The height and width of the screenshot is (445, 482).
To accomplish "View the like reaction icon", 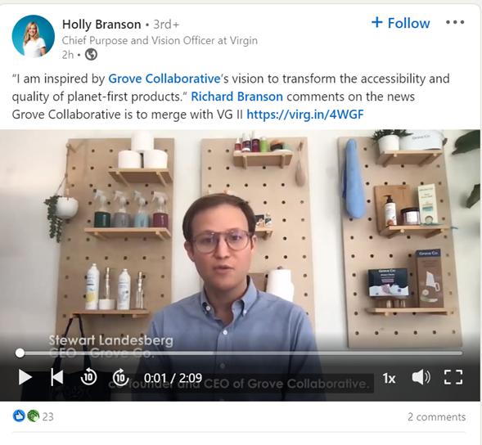I will click(19, 416).
